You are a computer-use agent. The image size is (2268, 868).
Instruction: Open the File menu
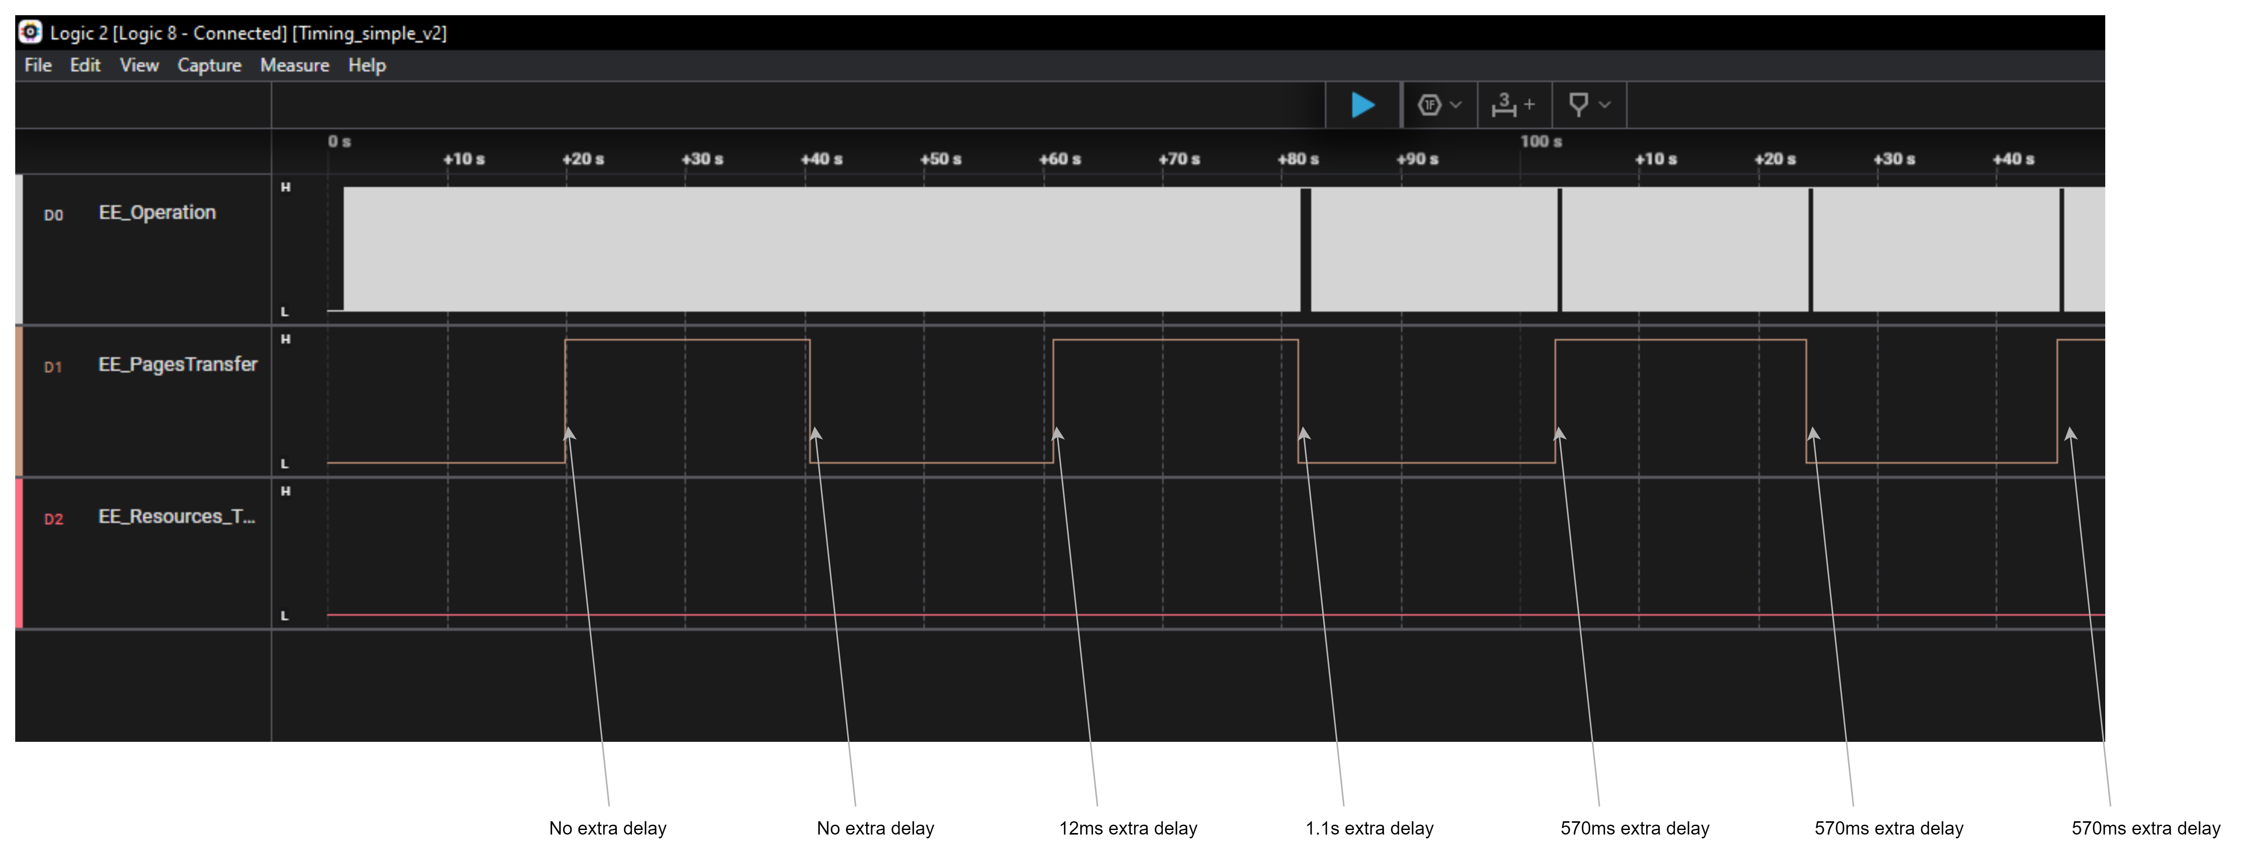point(38,65)
